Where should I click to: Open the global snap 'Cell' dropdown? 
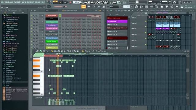tap(114, 7)
